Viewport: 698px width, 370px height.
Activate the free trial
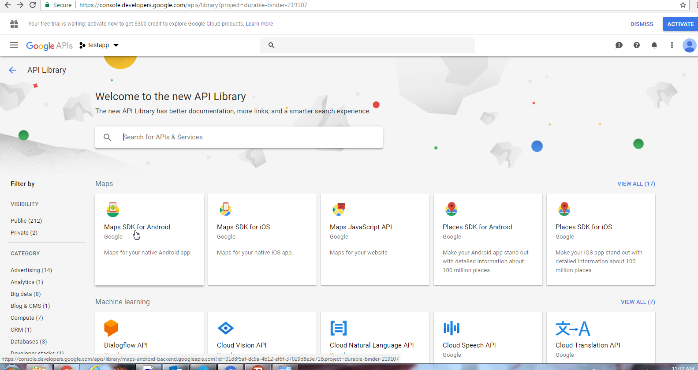point(680,24)
